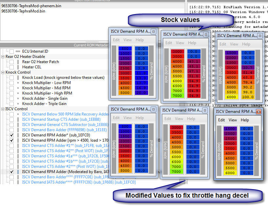Enable the ECU Internal ID checkbox
Screen dimensions: 268x211
click(x=12, y=51)
